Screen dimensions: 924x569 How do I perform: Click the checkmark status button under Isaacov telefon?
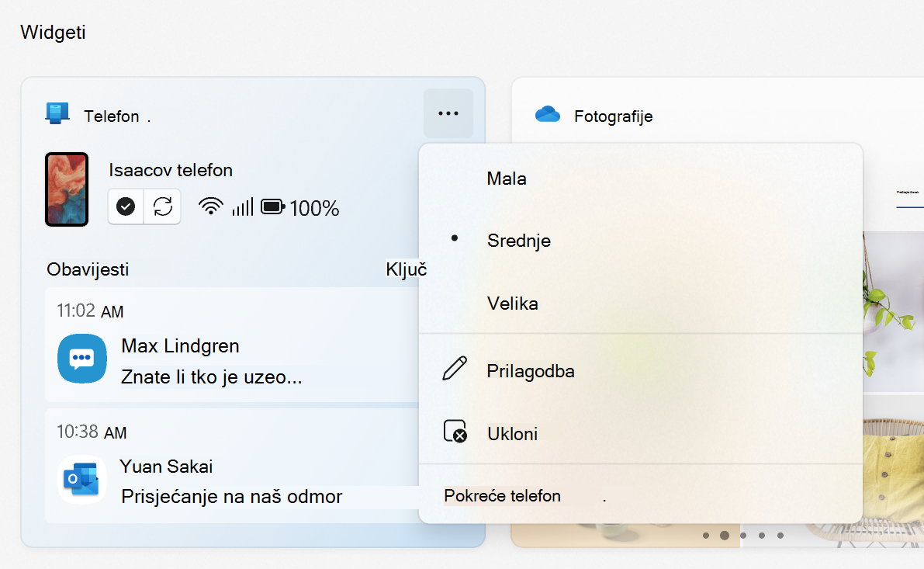pyautogui.click(x=126, y=206)
